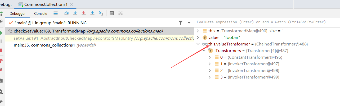
Task: Expand the ConstantTransformer@496 array element
Action: point(210,57)
